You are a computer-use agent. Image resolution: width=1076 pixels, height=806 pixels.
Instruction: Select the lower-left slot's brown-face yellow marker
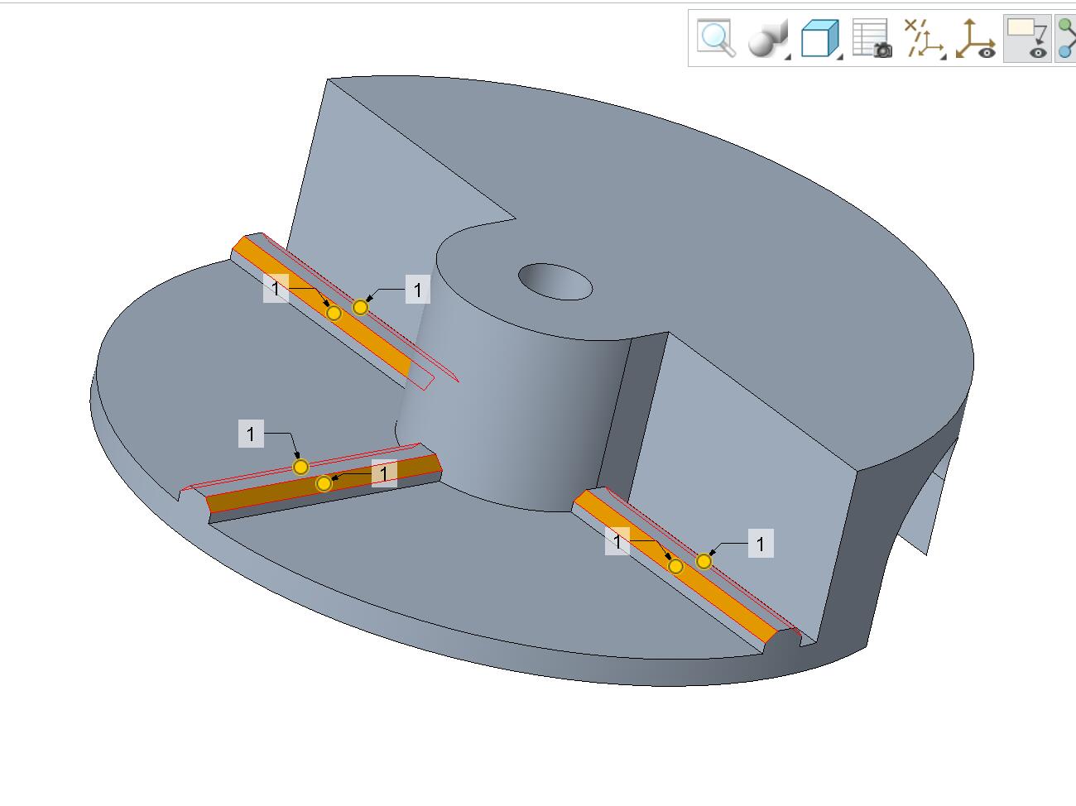(x=324, y=483)
